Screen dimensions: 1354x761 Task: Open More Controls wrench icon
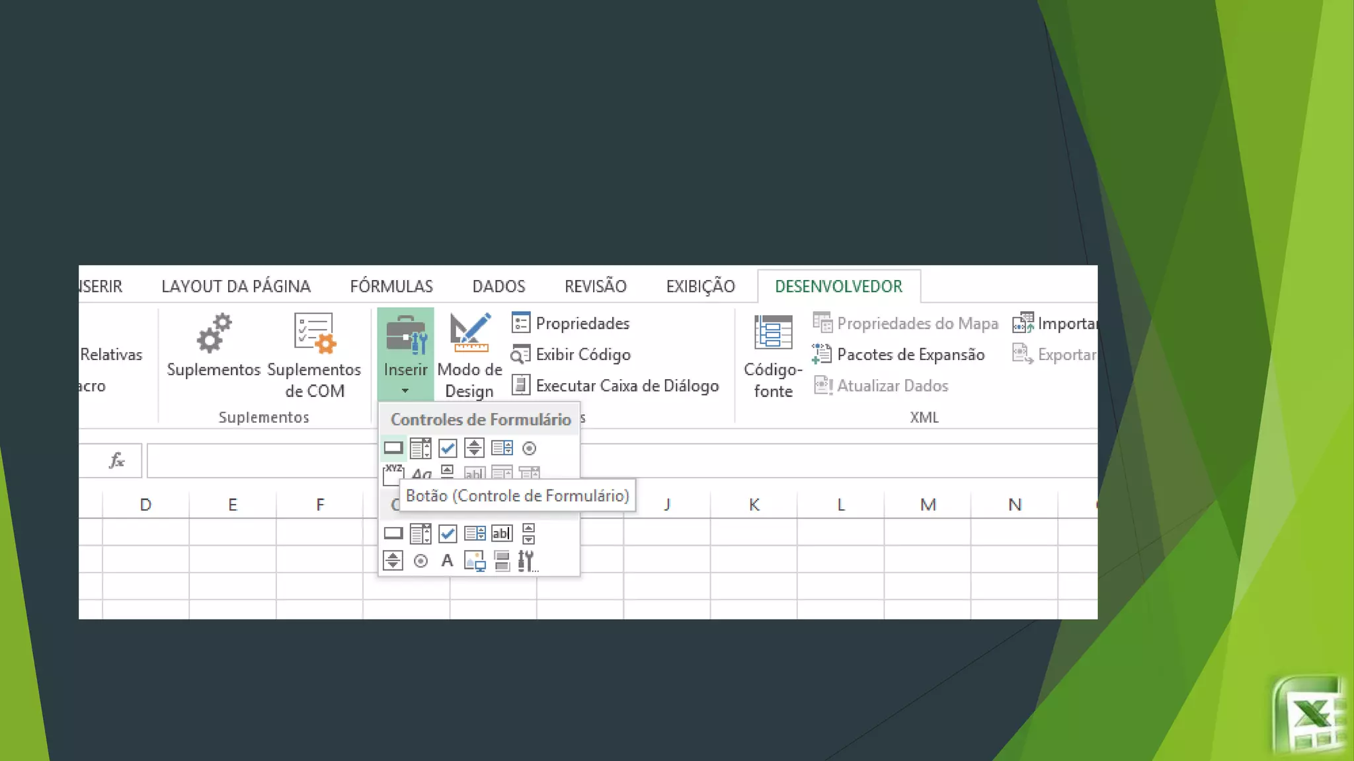point(527,561)
